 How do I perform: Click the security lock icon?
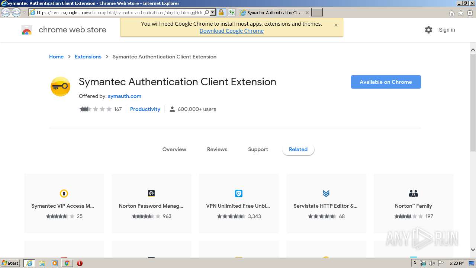click(221, 12)
